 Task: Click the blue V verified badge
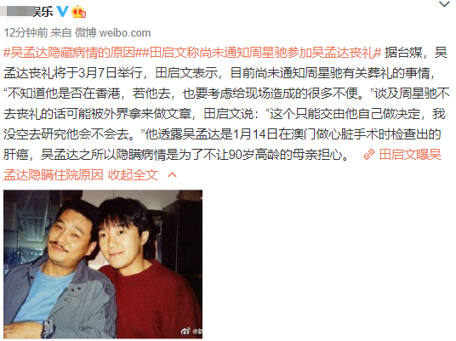click(x=62, y=12)
